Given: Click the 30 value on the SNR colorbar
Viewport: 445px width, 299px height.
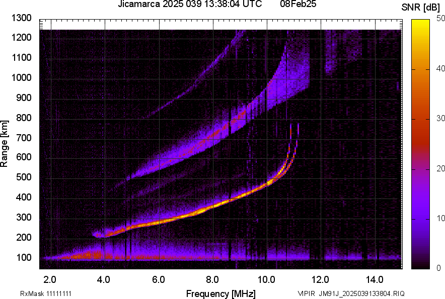Looking at the screenshot, I should click(x=441, y=119).
